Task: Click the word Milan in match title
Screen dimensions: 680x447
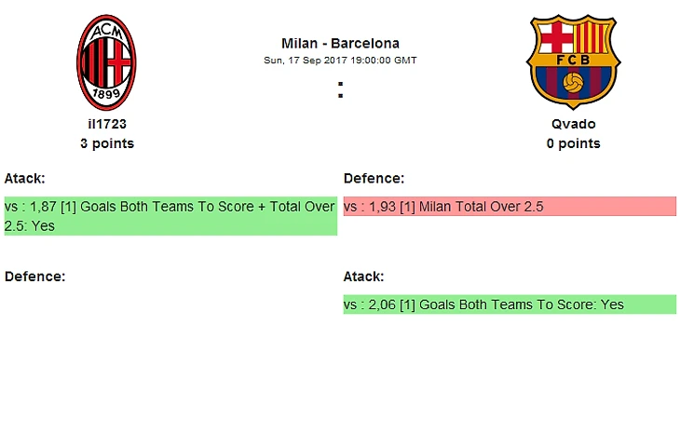Action: click(x=299, y=43)
